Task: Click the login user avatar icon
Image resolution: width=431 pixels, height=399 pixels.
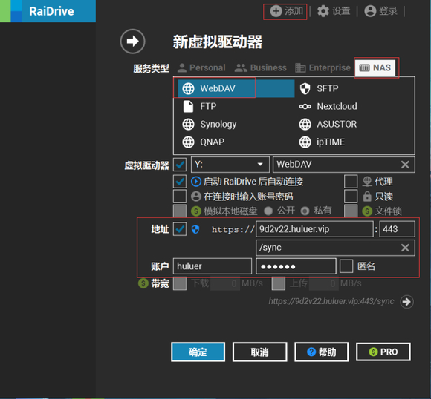Action: click(370, 11)
